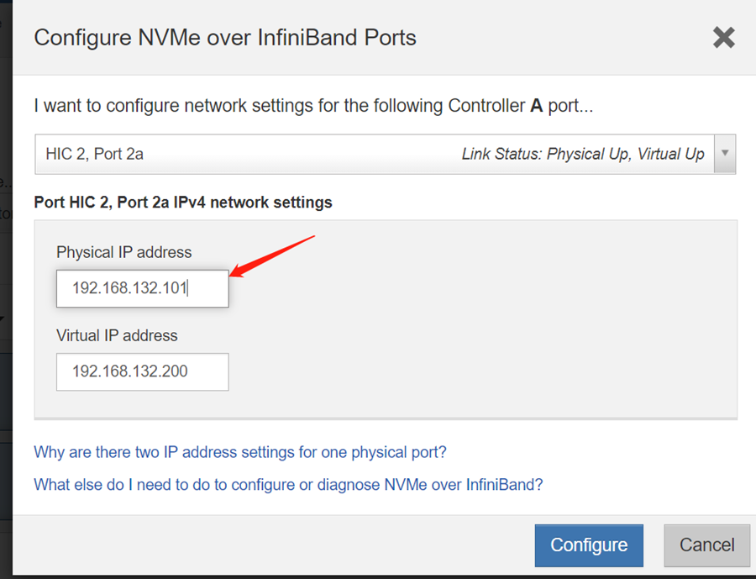This screenshot has height=579, width=756.
Task: Select the 'Port HIC 2, Port 2a IPv4 network settings' heading
Action: point(183,203)
